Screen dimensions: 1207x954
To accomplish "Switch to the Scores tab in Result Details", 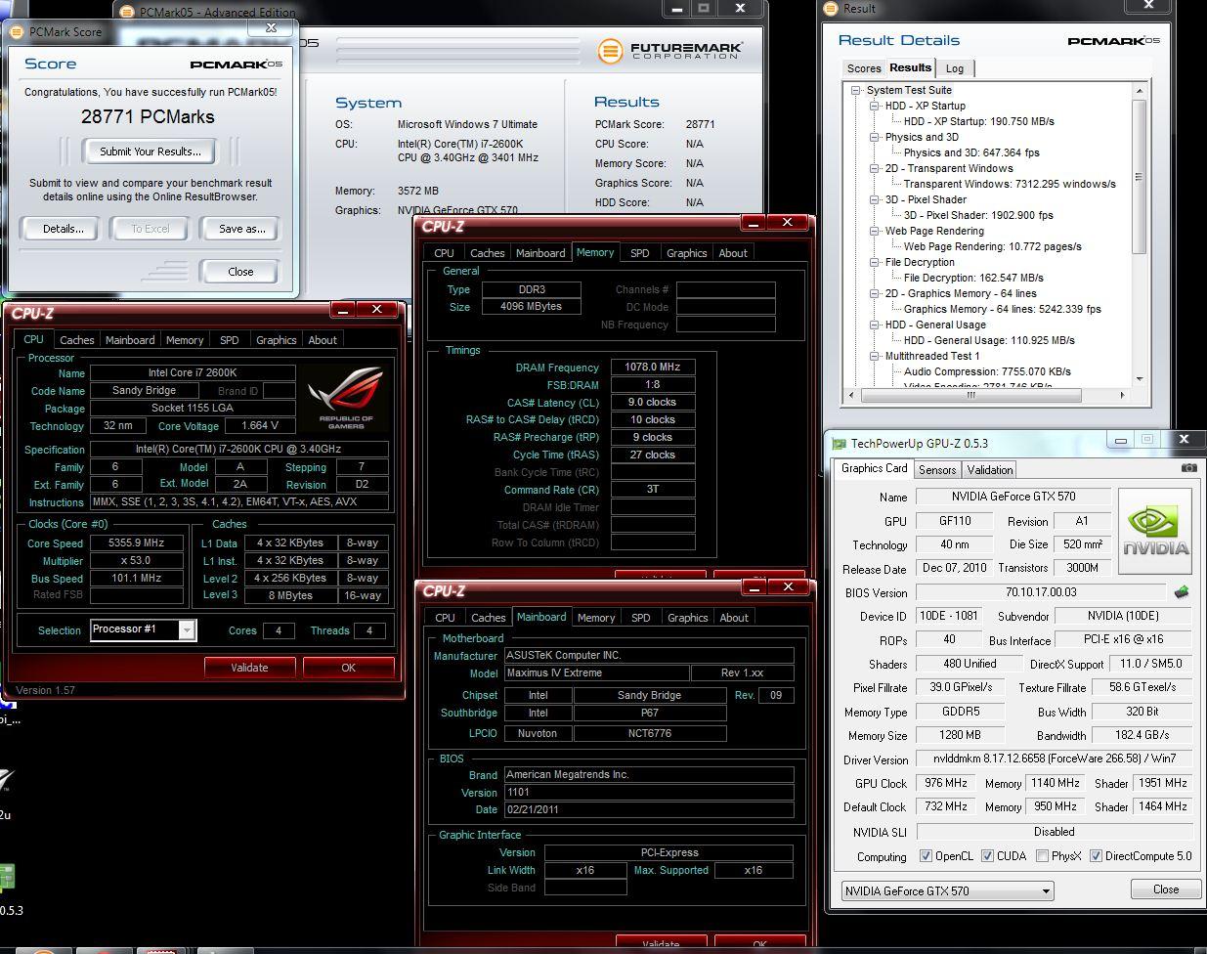I will (864, 68).
